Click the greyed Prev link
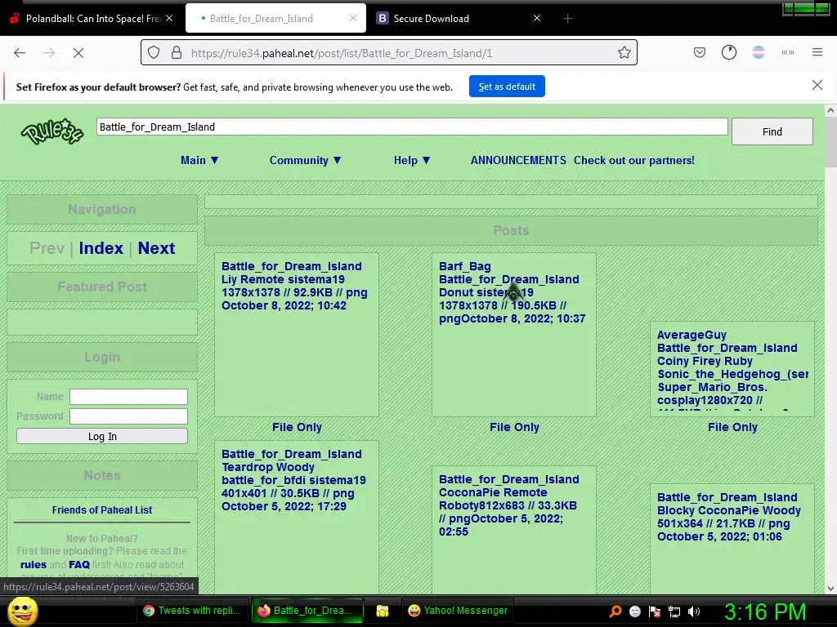 tap(47, 248)
